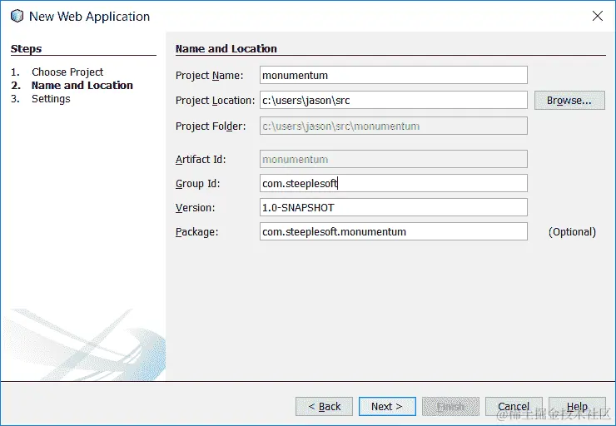The image size is (616, 426).
Task: Click the (Optional) note beside Package
Action: coord(572,232)
